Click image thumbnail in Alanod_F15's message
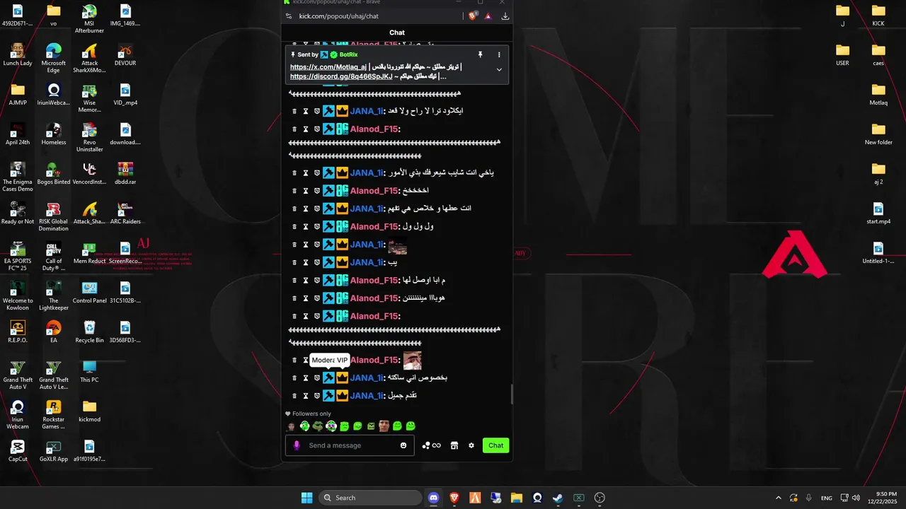 tap(412, 361)
